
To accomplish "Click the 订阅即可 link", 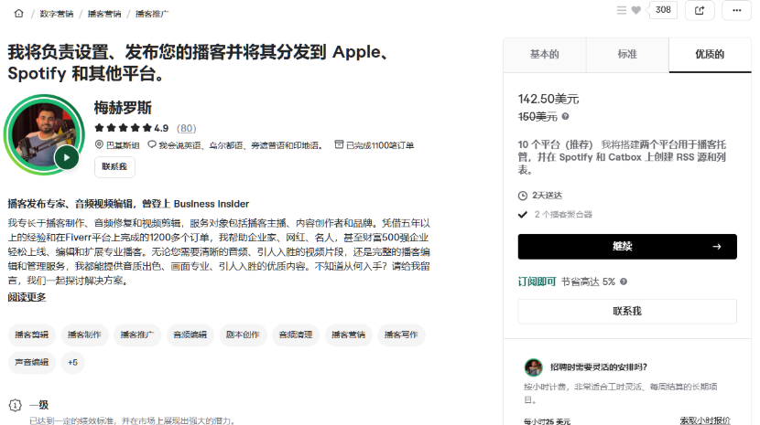I will coord(537,282).
